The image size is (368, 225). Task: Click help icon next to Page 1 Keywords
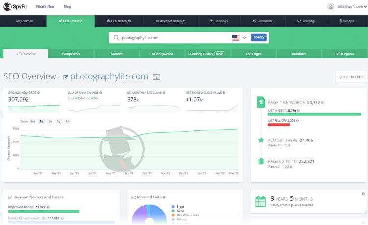pyautogui.click(x=322, y=102)
